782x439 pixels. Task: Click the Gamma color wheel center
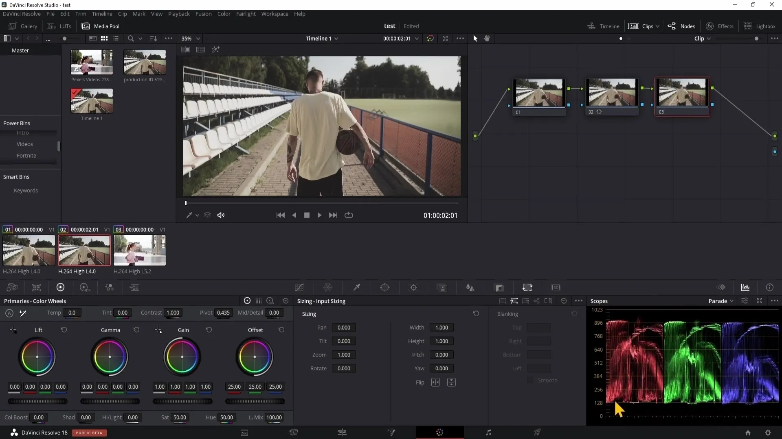click(110, 357)
